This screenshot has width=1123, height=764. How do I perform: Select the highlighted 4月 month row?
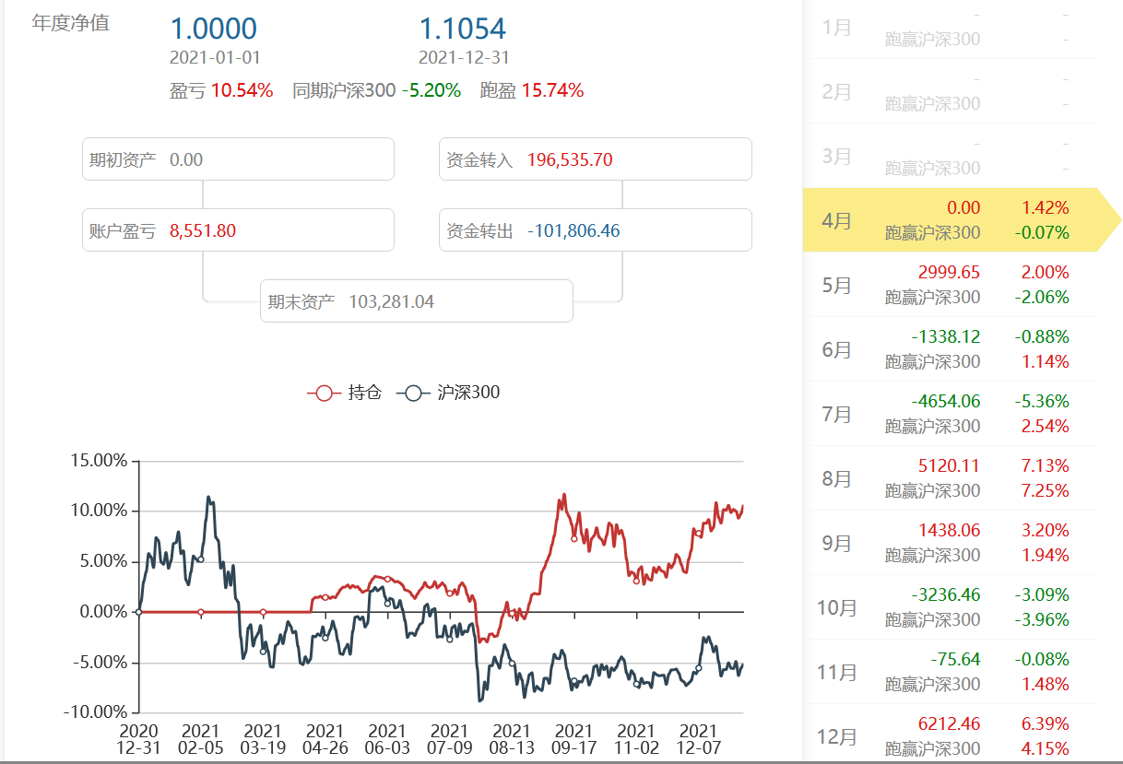[x=950, y=220]
